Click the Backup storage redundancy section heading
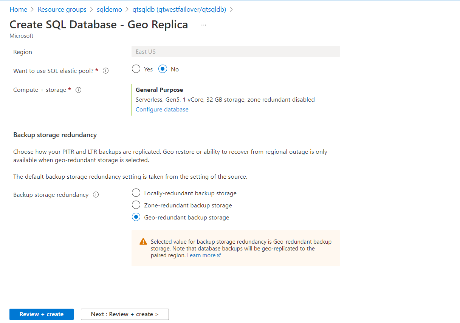This screenshot has width=460, height=323. (x=55, y=135)
